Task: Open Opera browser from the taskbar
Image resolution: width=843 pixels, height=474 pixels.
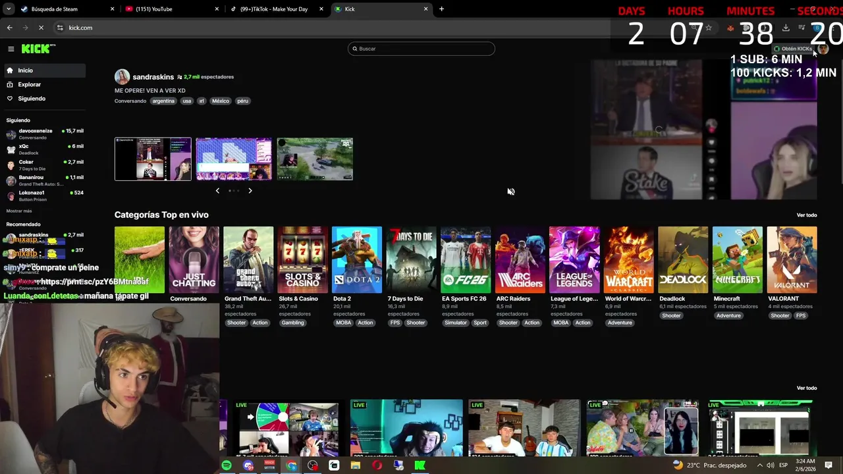Action: click(x=377, y=465)
